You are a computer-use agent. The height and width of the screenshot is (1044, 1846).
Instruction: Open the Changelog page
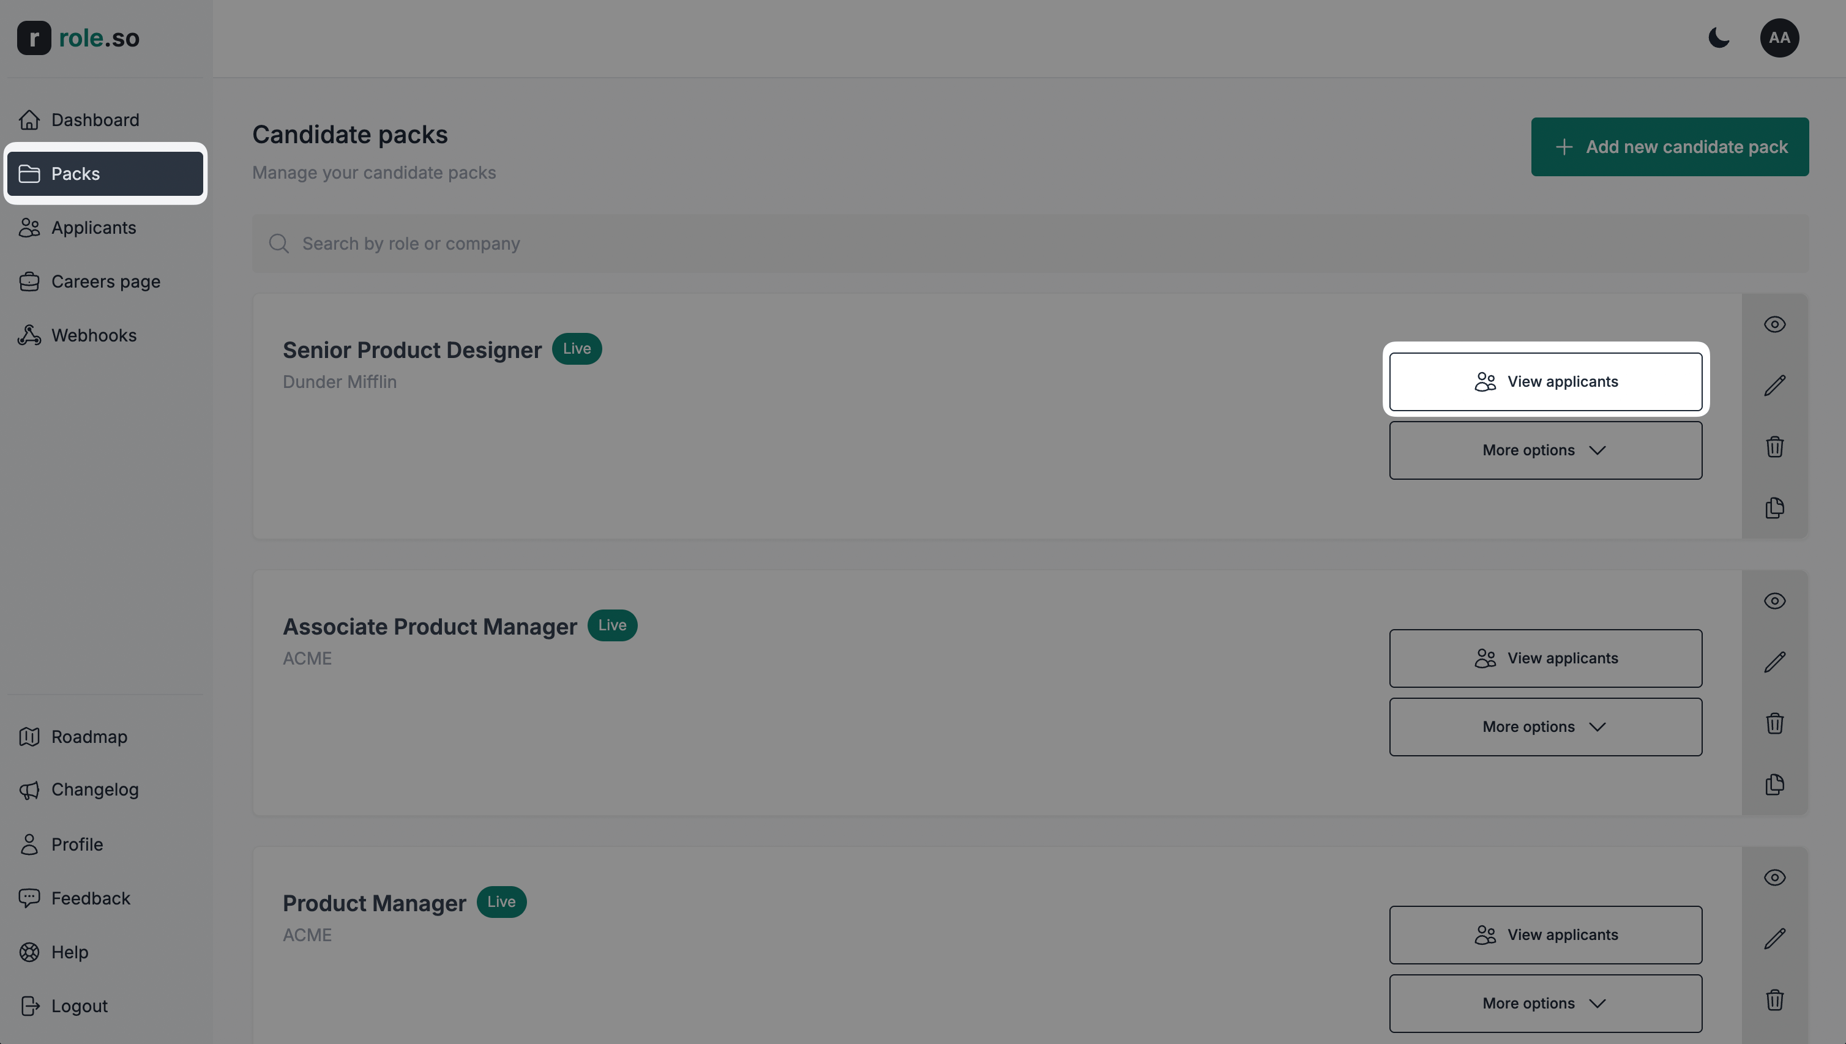[95, 789]
